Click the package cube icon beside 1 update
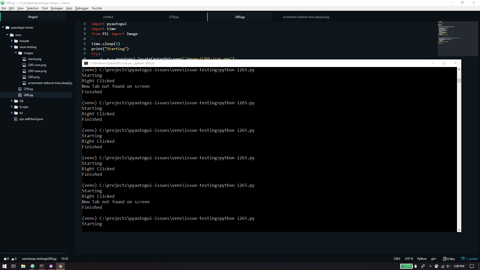 (x=462, y=259)
